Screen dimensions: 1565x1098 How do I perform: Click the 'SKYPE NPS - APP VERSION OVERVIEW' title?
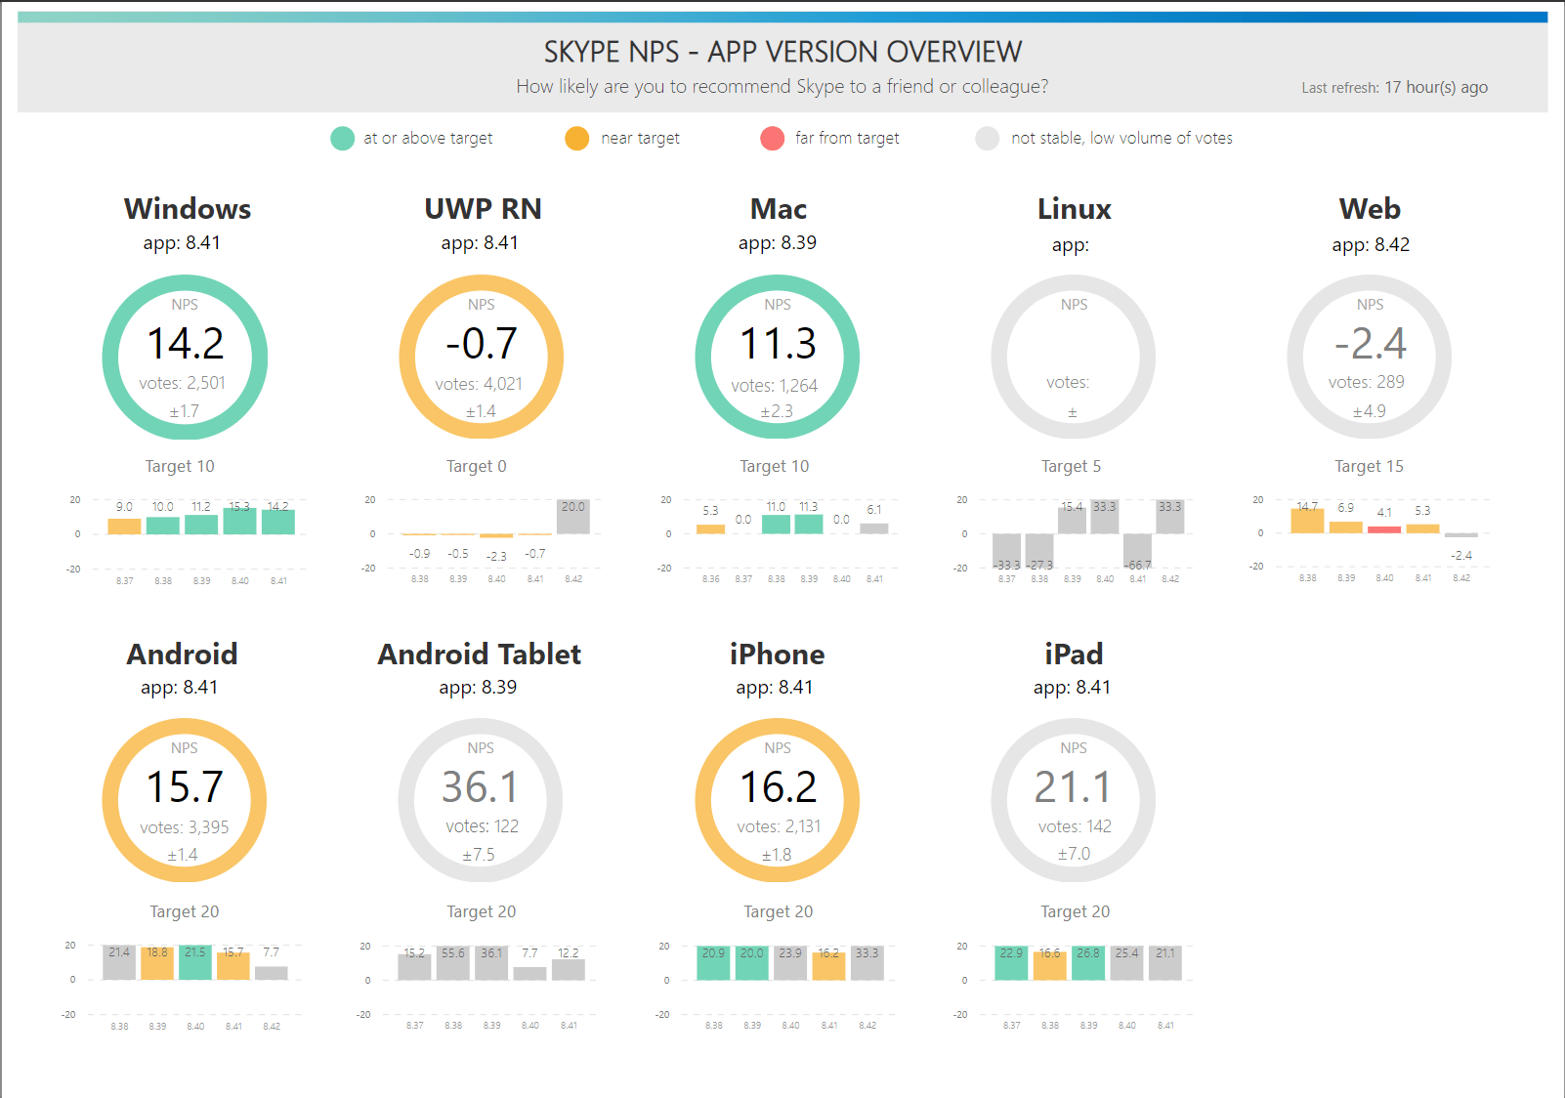pos(782,51)
